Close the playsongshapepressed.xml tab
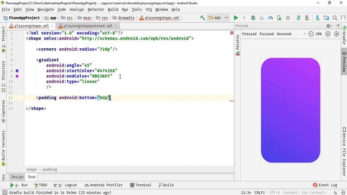347x195 pixels. [x=115, y=26]
